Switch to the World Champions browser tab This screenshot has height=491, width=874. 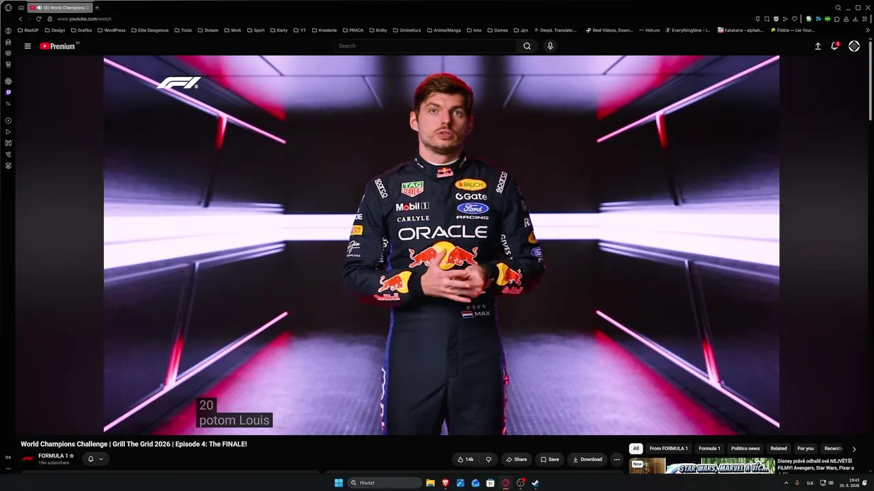[60, 8]
